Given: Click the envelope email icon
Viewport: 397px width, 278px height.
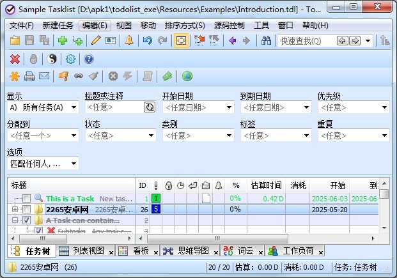Looking at the screenshot, I should click(x=44, y=76).
